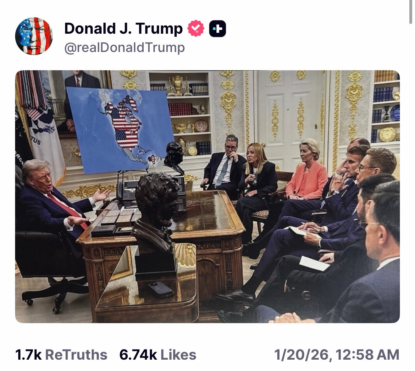
Task: Open the flag-painted face profile avatar
Action: (x=34, y=36)
